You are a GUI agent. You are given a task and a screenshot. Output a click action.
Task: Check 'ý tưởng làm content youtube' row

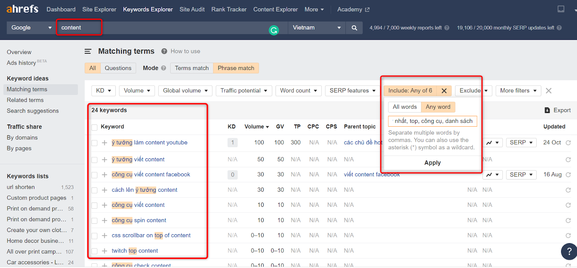[x=94, y=143]
